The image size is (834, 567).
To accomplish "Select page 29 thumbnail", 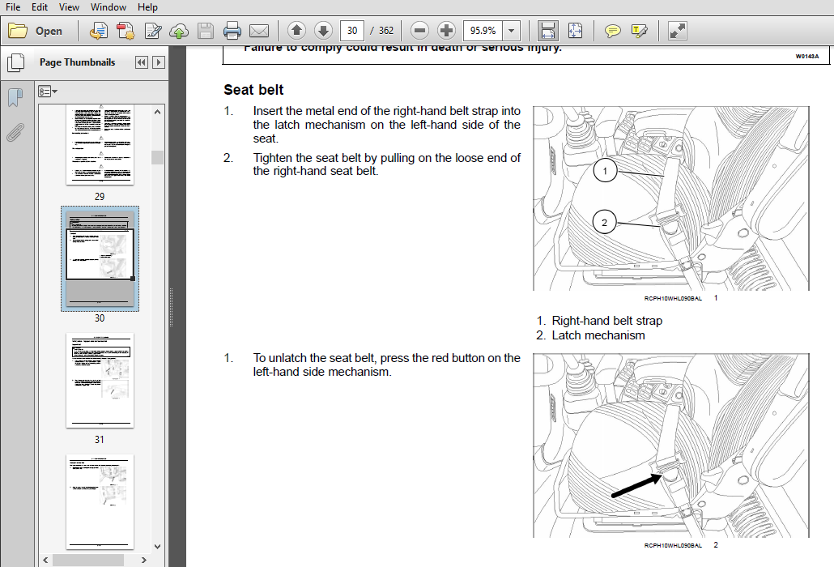I will pyautogui.click(x=100, y=145).
